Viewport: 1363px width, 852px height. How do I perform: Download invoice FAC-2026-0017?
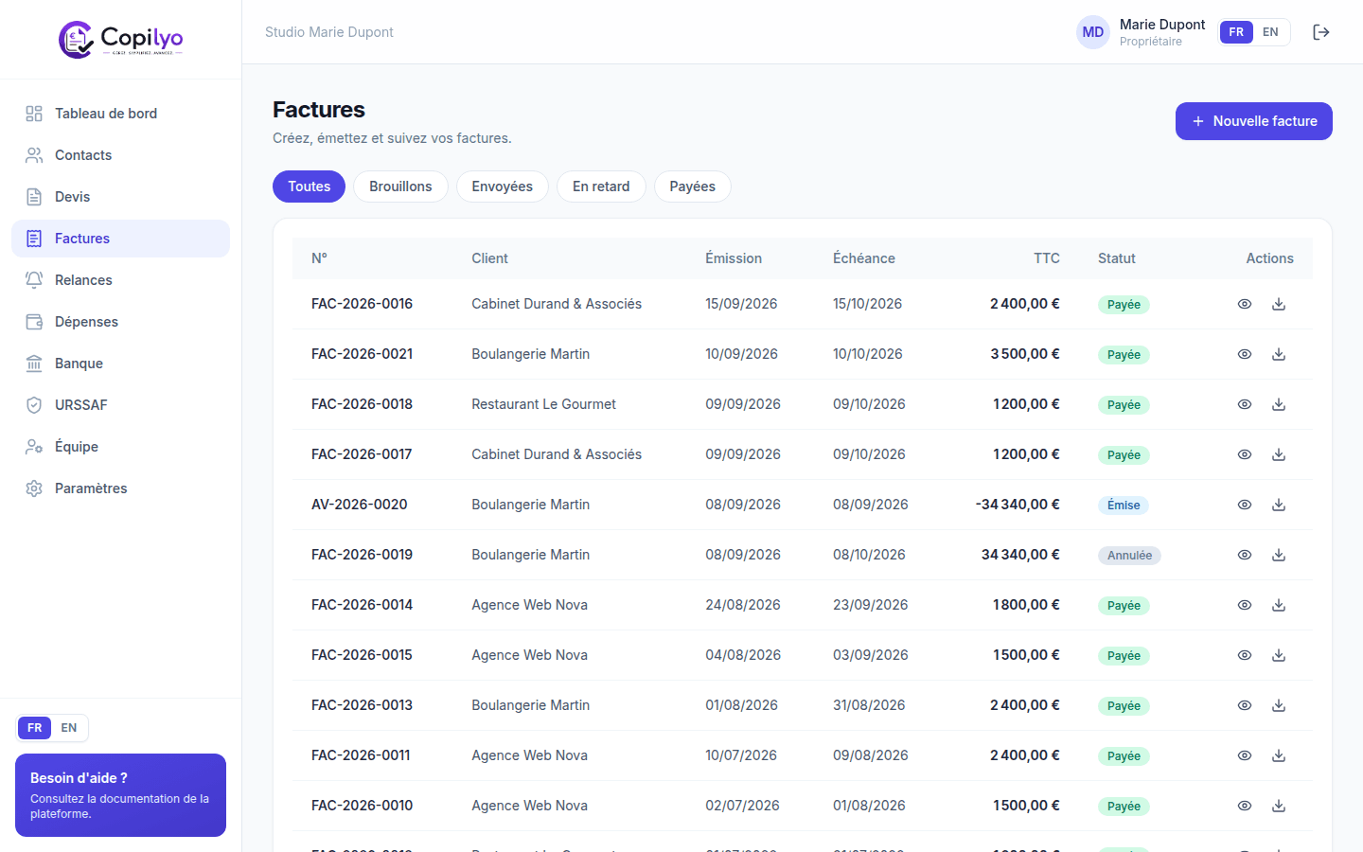pyautogui.click(x=1279, y=454)
